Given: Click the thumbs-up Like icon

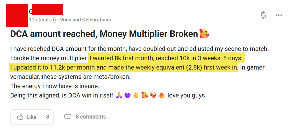Looking at the screenshot, I should 21,117.
